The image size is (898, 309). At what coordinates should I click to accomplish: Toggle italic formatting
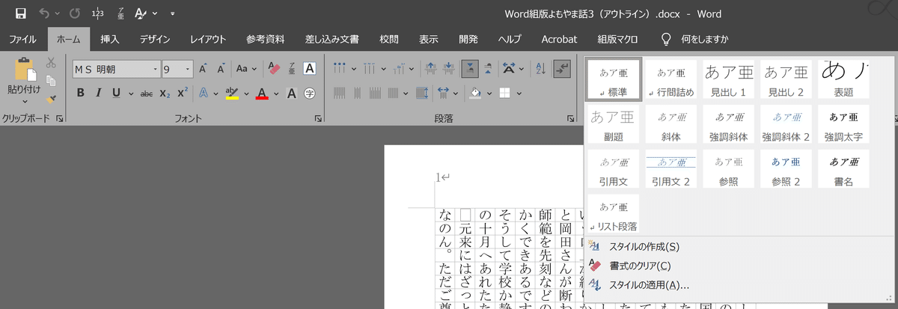[x=98, y=94]
